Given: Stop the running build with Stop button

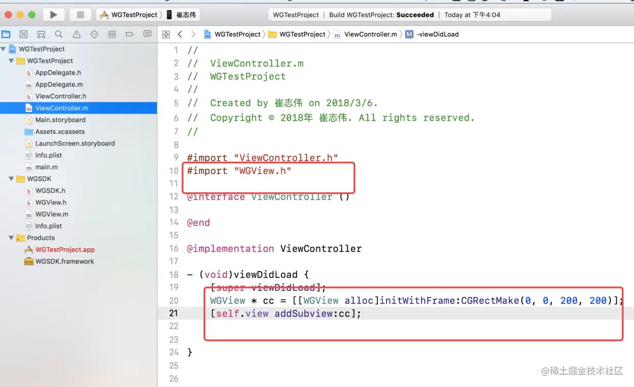Looking at the screenshot, I should 80,15.
